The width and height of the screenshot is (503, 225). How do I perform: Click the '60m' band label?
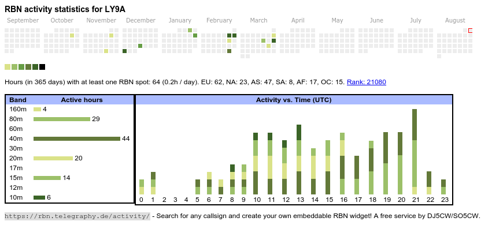pos(16,129)
